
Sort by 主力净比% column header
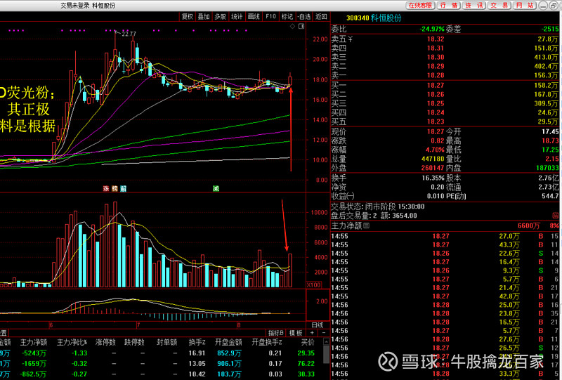pyautogui.click(x=72, y=342)
